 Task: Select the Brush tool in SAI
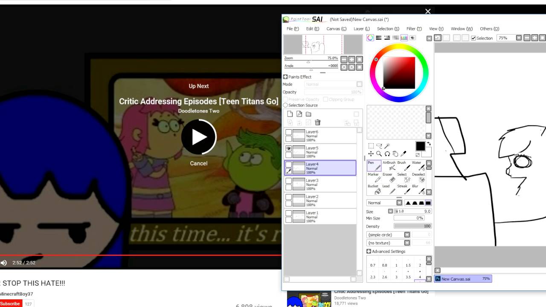(403, 166)
